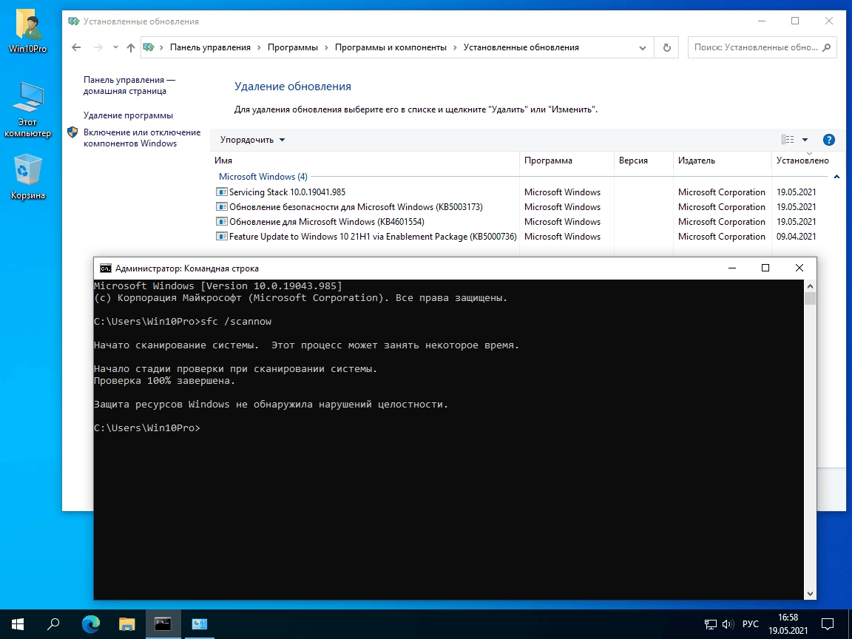The height and width of the screenshot is (639, 852).
Task: Open File Explorer from taskbar
Action: (126, 623)
